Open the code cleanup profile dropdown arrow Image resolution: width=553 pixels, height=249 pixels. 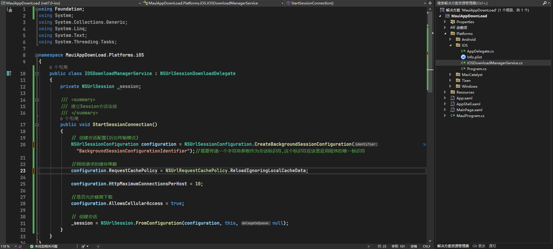(x=87, y=246)
